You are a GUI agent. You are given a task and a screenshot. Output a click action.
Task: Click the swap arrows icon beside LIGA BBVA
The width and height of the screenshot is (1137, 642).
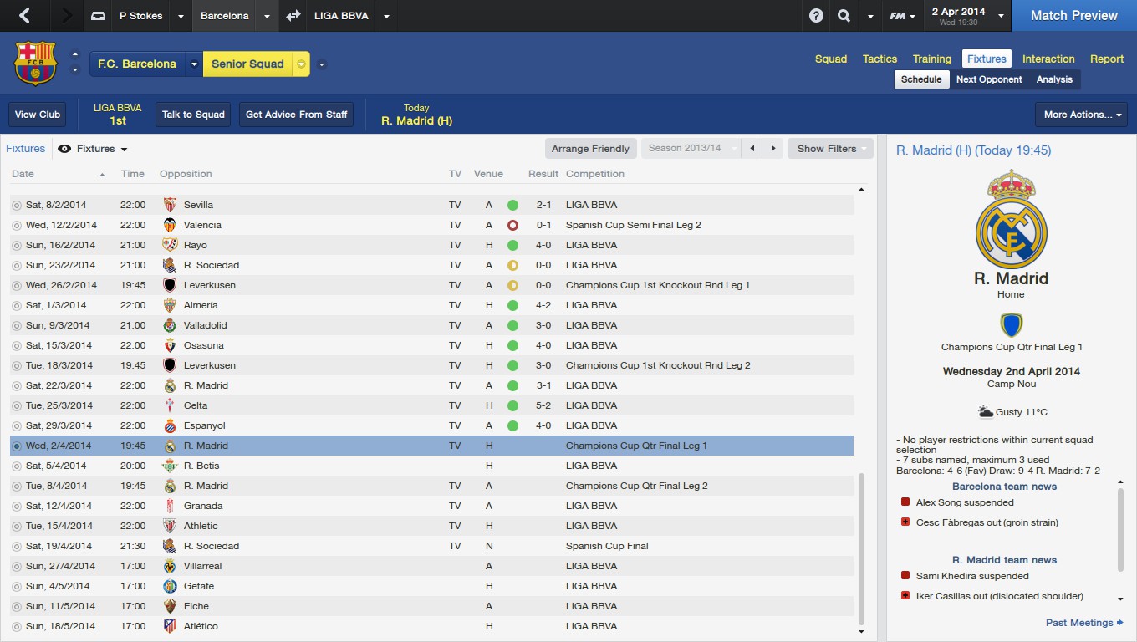(x=293, y=16)
